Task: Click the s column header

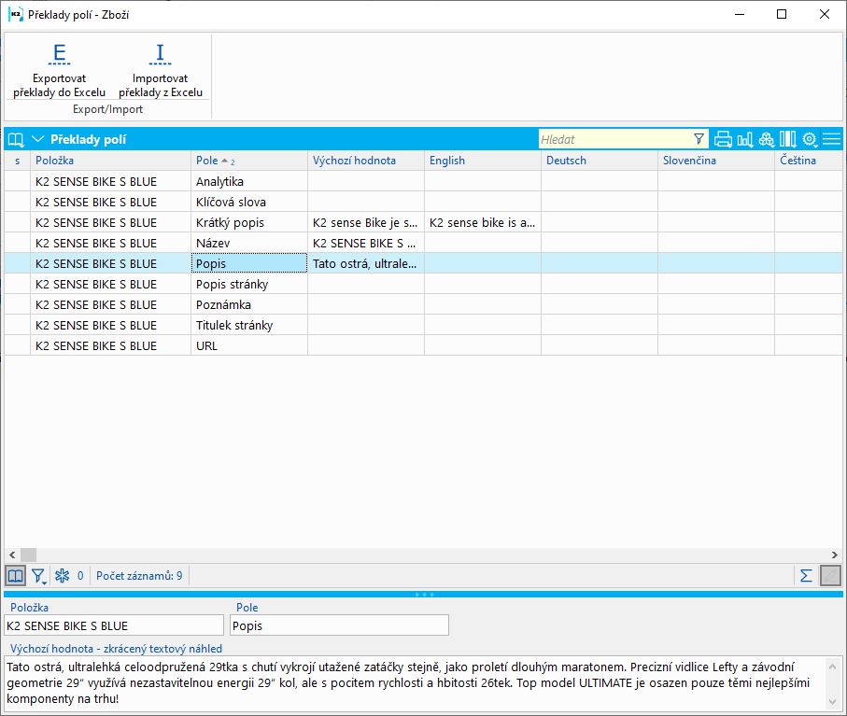Action: [18, 161]
